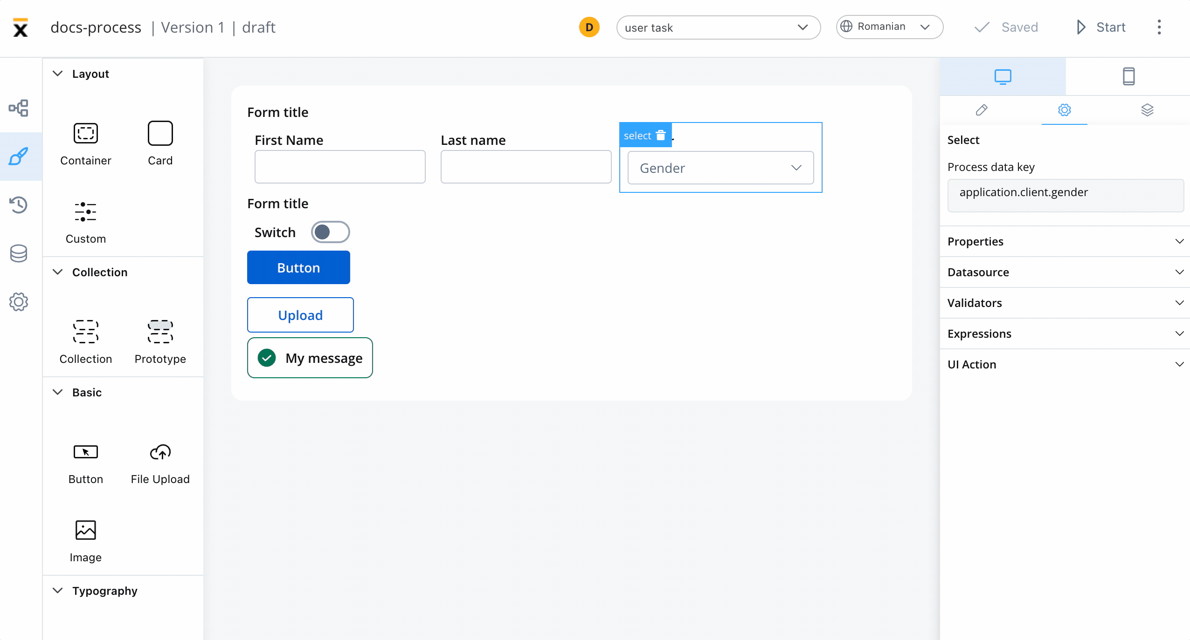Pick the Collection component
The width and height of the screenshot is (1190, 640).
86,342
